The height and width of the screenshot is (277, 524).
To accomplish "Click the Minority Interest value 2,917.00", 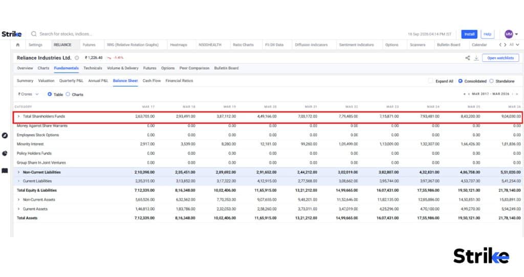I will [x=147, y=144].
